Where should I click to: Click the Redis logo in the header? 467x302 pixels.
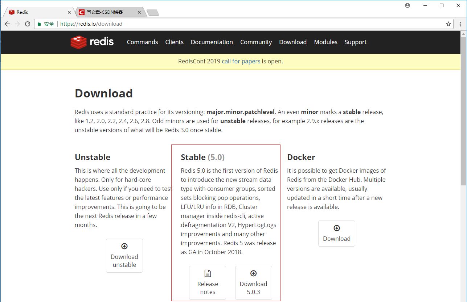[92, 42]
